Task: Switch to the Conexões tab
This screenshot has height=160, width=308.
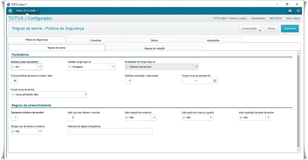Action: tap(95, 40)
